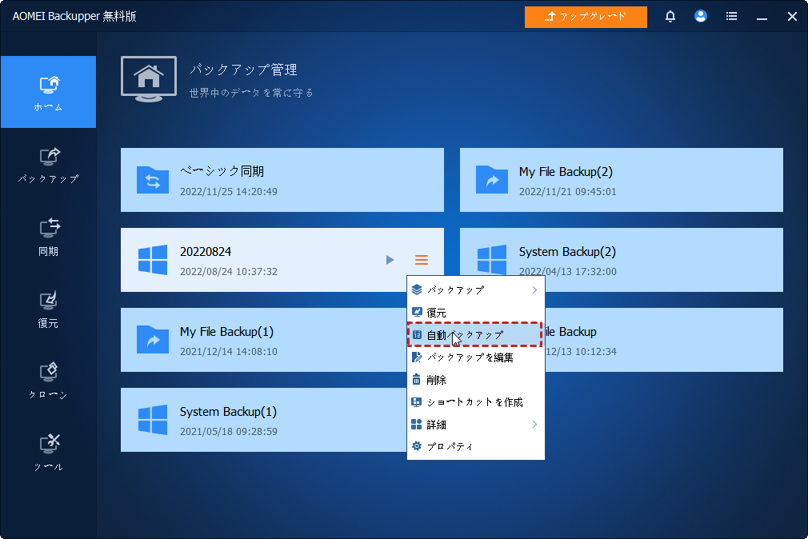
Task: Close the AOMEI Backupper window
Action: [792, 17]
